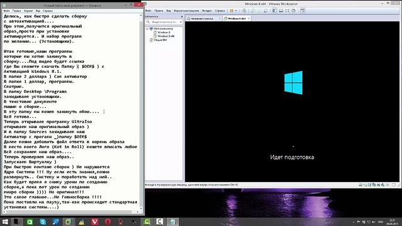Click the Take snapshot icon in VMware toolbar
This screenshot has width=402, height=226.
[x=253, y=11]
